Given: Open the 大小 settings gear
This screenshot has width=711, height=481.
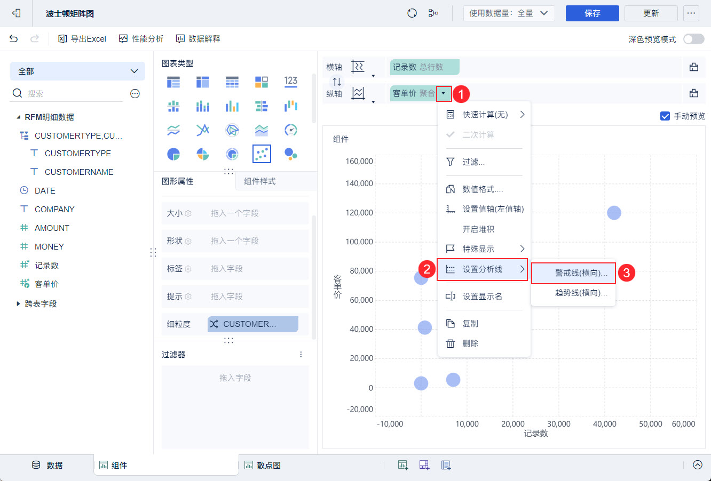Looking at the screenshot, I should [x=188, y=213].
